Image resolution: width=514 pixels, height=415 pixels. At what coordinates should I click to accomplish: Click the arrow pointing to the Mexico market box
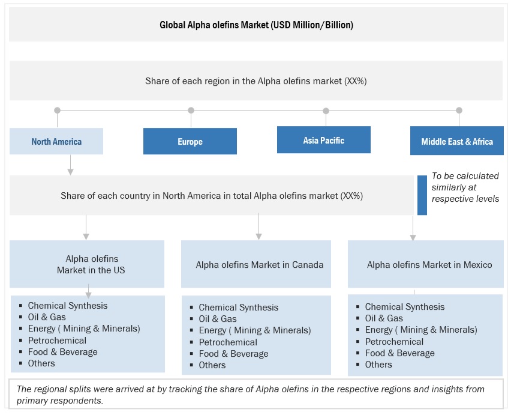click(x=413, y=235)
